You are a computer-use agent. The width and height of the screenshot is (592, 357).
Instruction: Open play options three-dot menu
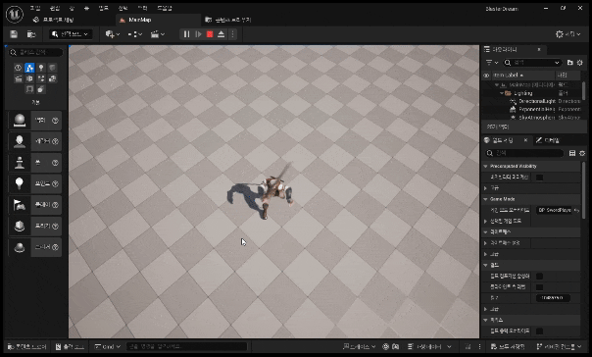[x=232, y=34]
